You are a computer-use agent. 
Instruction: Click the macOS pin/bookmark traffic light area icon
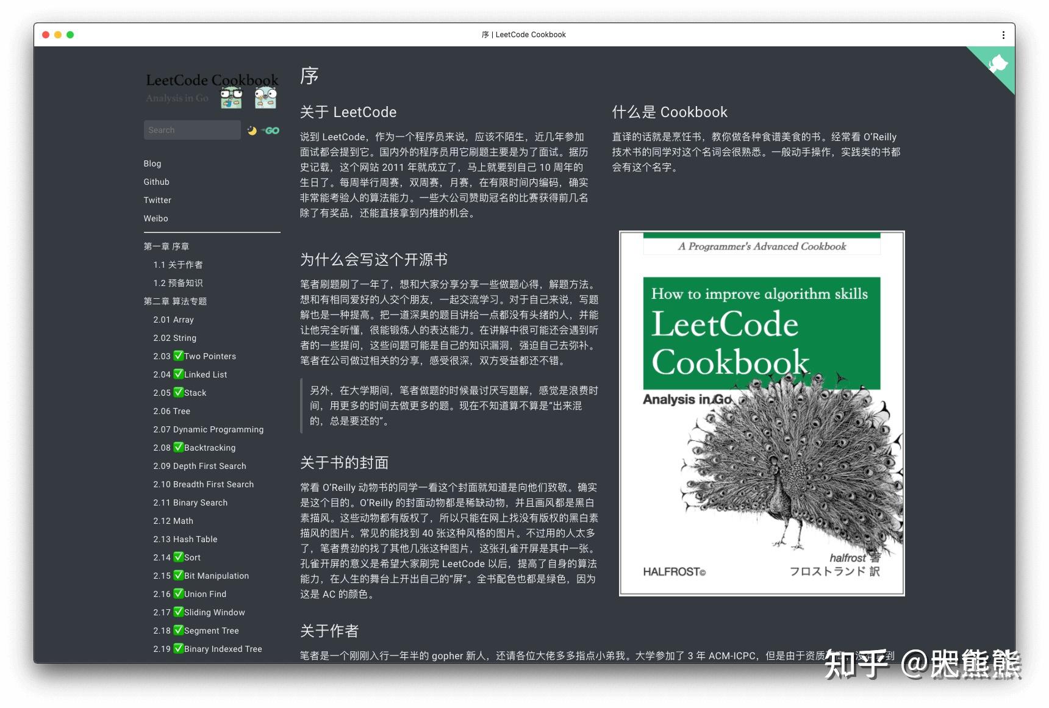click(71, 35)
